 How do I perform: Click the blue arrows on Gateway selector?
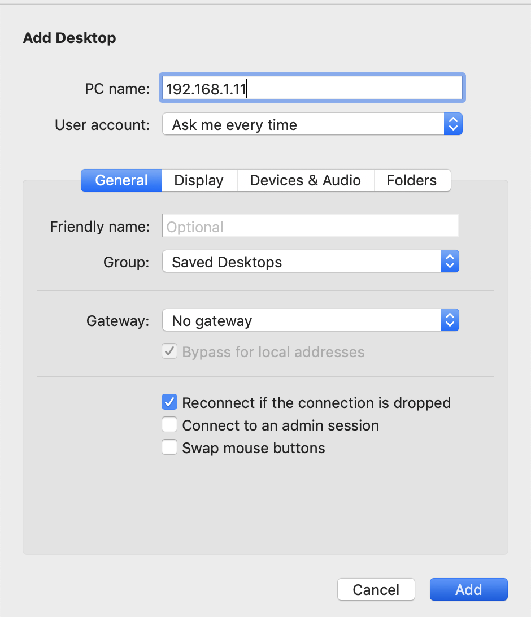click(450, 321)
